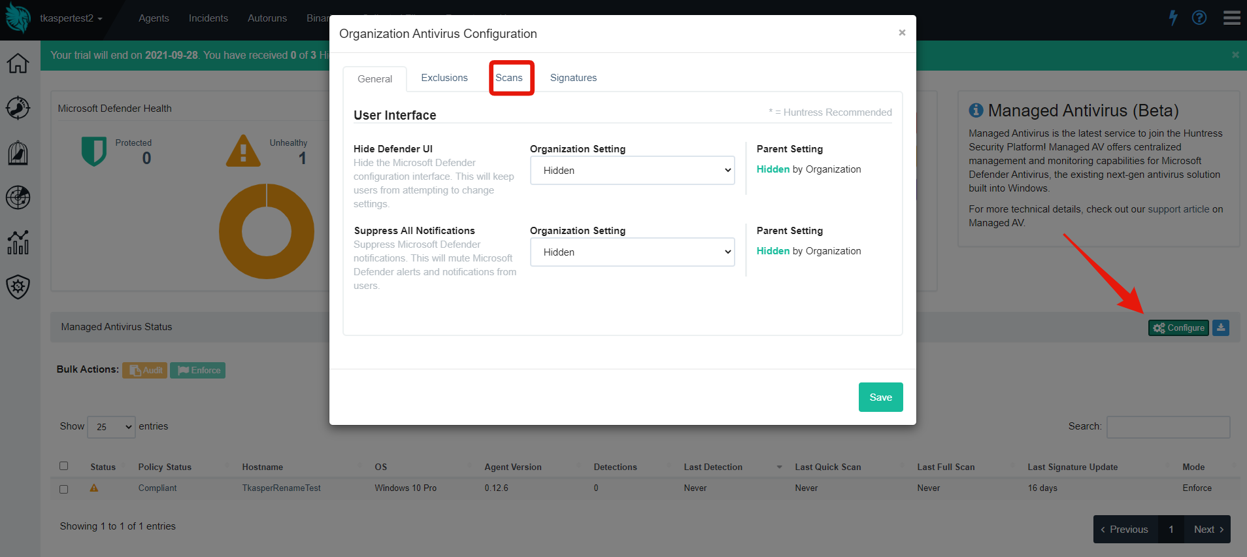Open the Agents menu
The width and height of the screenshot is (1247, 557).
coord(154,18)
